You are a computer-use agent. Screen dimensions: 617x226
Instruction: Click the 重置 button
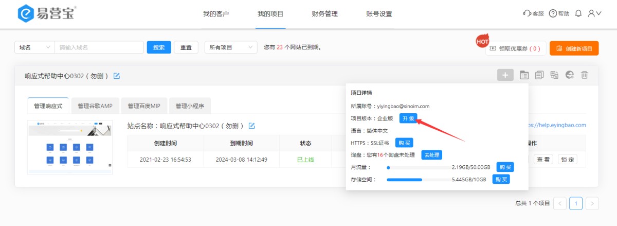(186, 47)
